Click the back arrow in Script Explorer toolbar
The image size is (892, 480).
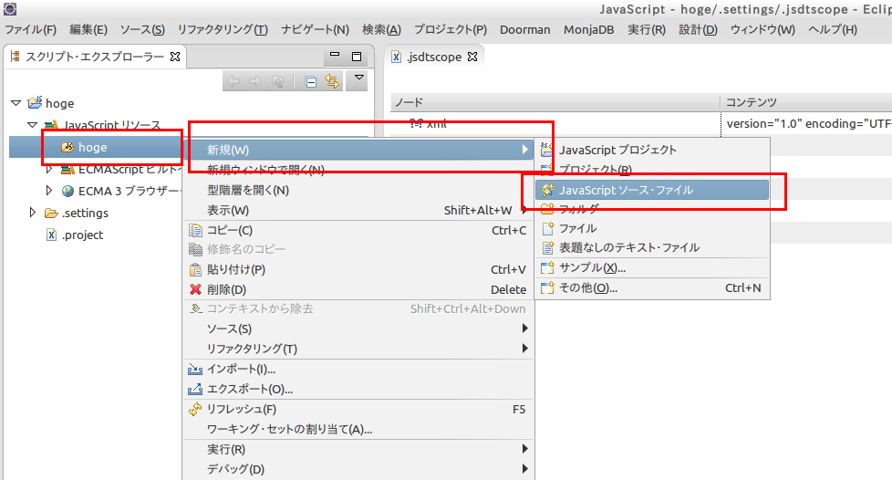[x=233, y=81]
